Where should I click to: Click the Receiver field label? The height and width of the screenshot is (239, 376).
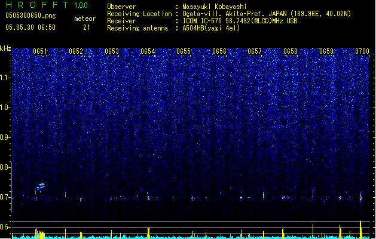(121, 21)
